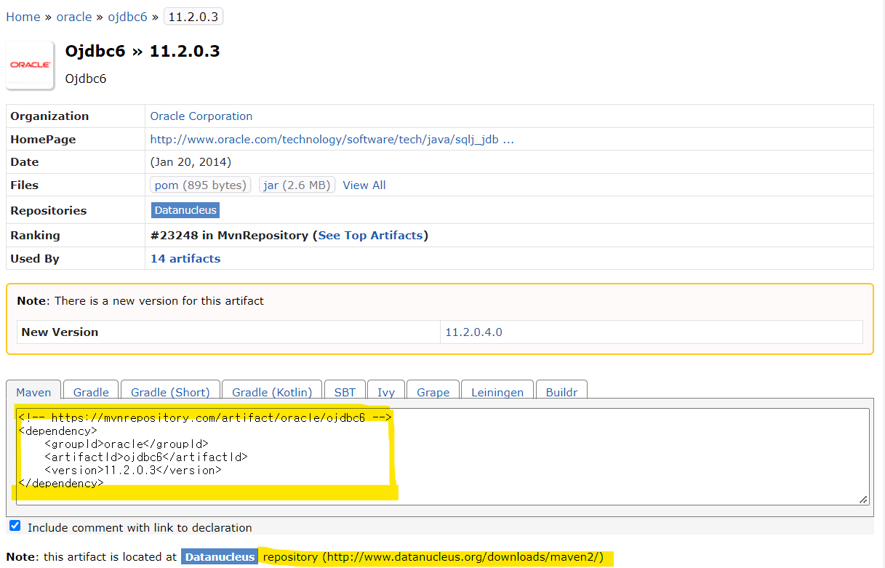Click the View All files link

[x=364, y=185]
